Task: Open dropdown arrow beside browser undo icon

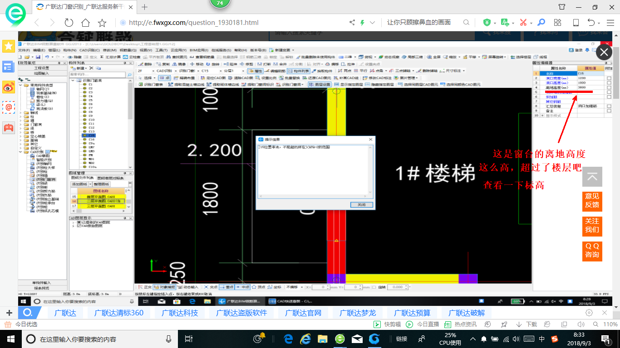Action: 599,23
